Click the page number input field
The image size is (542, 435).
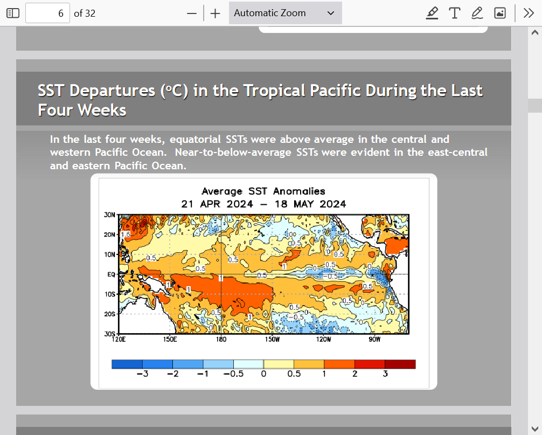(x=48, y=13)
